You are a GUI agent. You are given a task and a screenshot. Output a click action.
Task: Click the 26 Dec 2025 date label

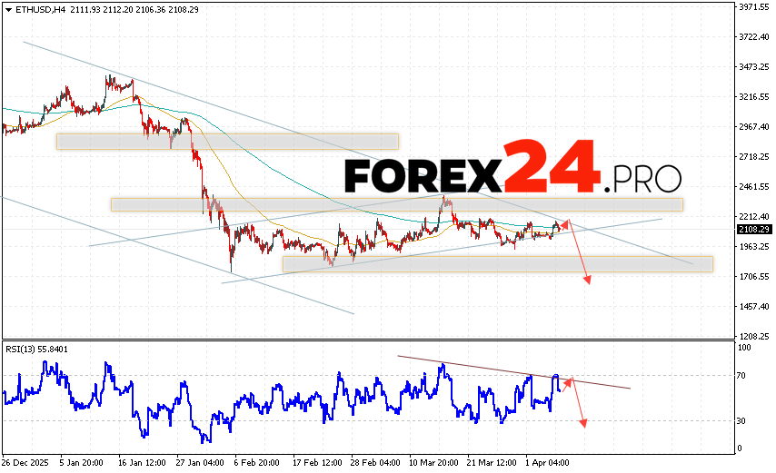26,461
